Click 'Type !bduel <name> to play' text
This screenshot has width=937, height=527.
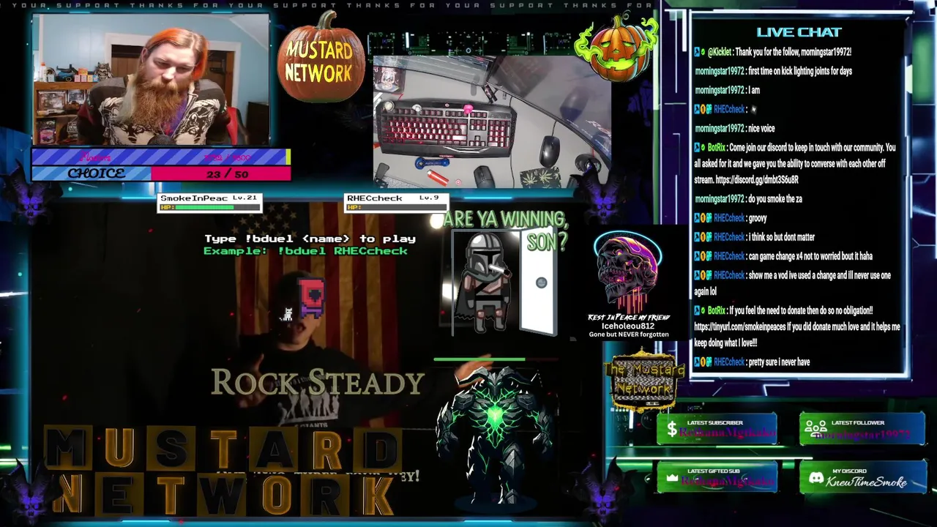click(310, 239)
